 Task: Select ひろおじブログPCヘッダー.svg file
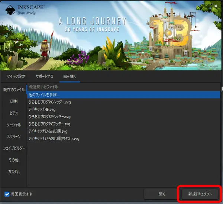point(124,102)
